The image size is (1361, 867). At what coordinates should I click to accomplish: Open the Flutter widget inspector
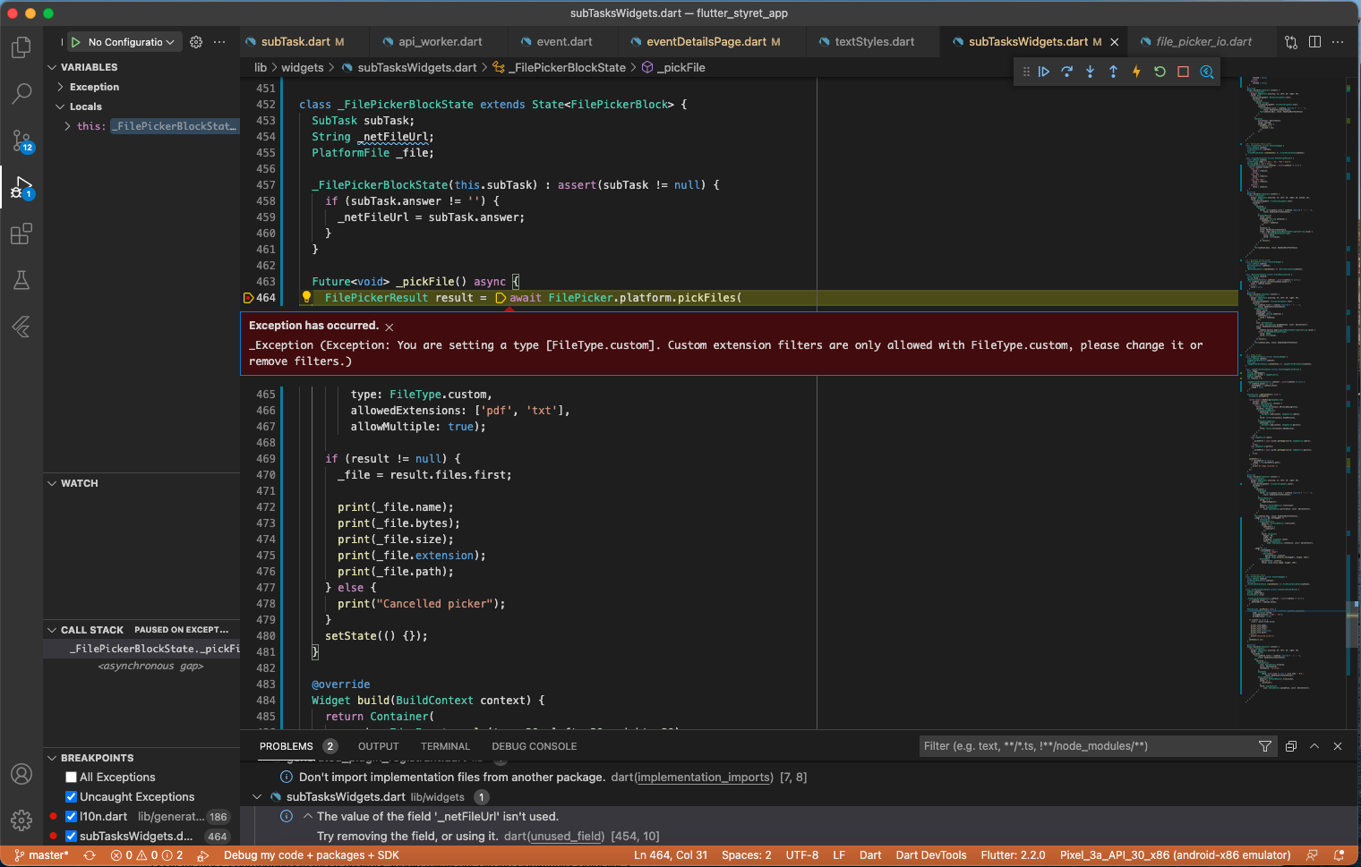(x=1206, y=72)
